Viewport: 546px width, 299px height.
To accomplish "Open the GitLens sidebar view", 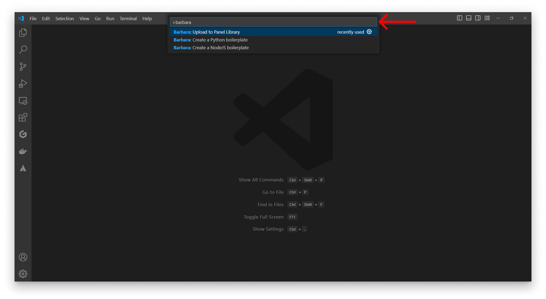I will pyautogui.click(x=23, y=134).
